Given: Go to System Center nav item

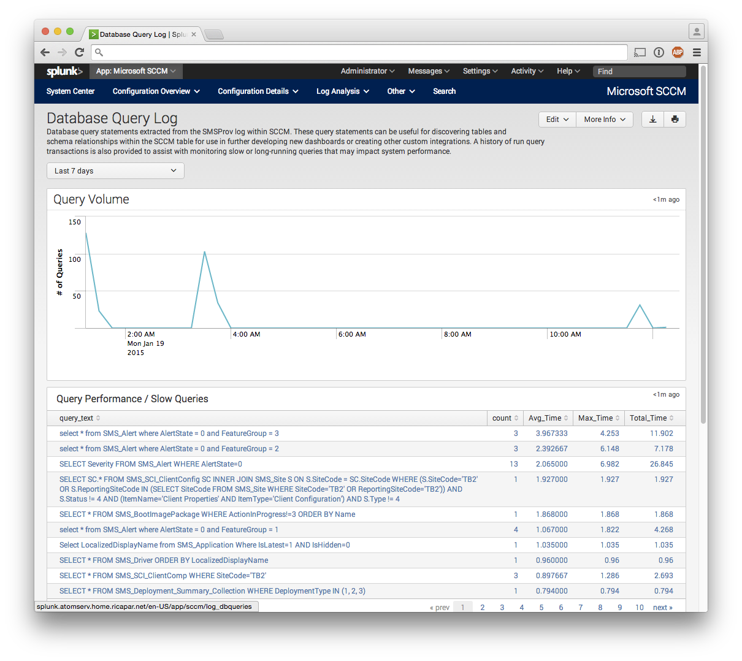Looking at the screenshot, I should [71, 91].
